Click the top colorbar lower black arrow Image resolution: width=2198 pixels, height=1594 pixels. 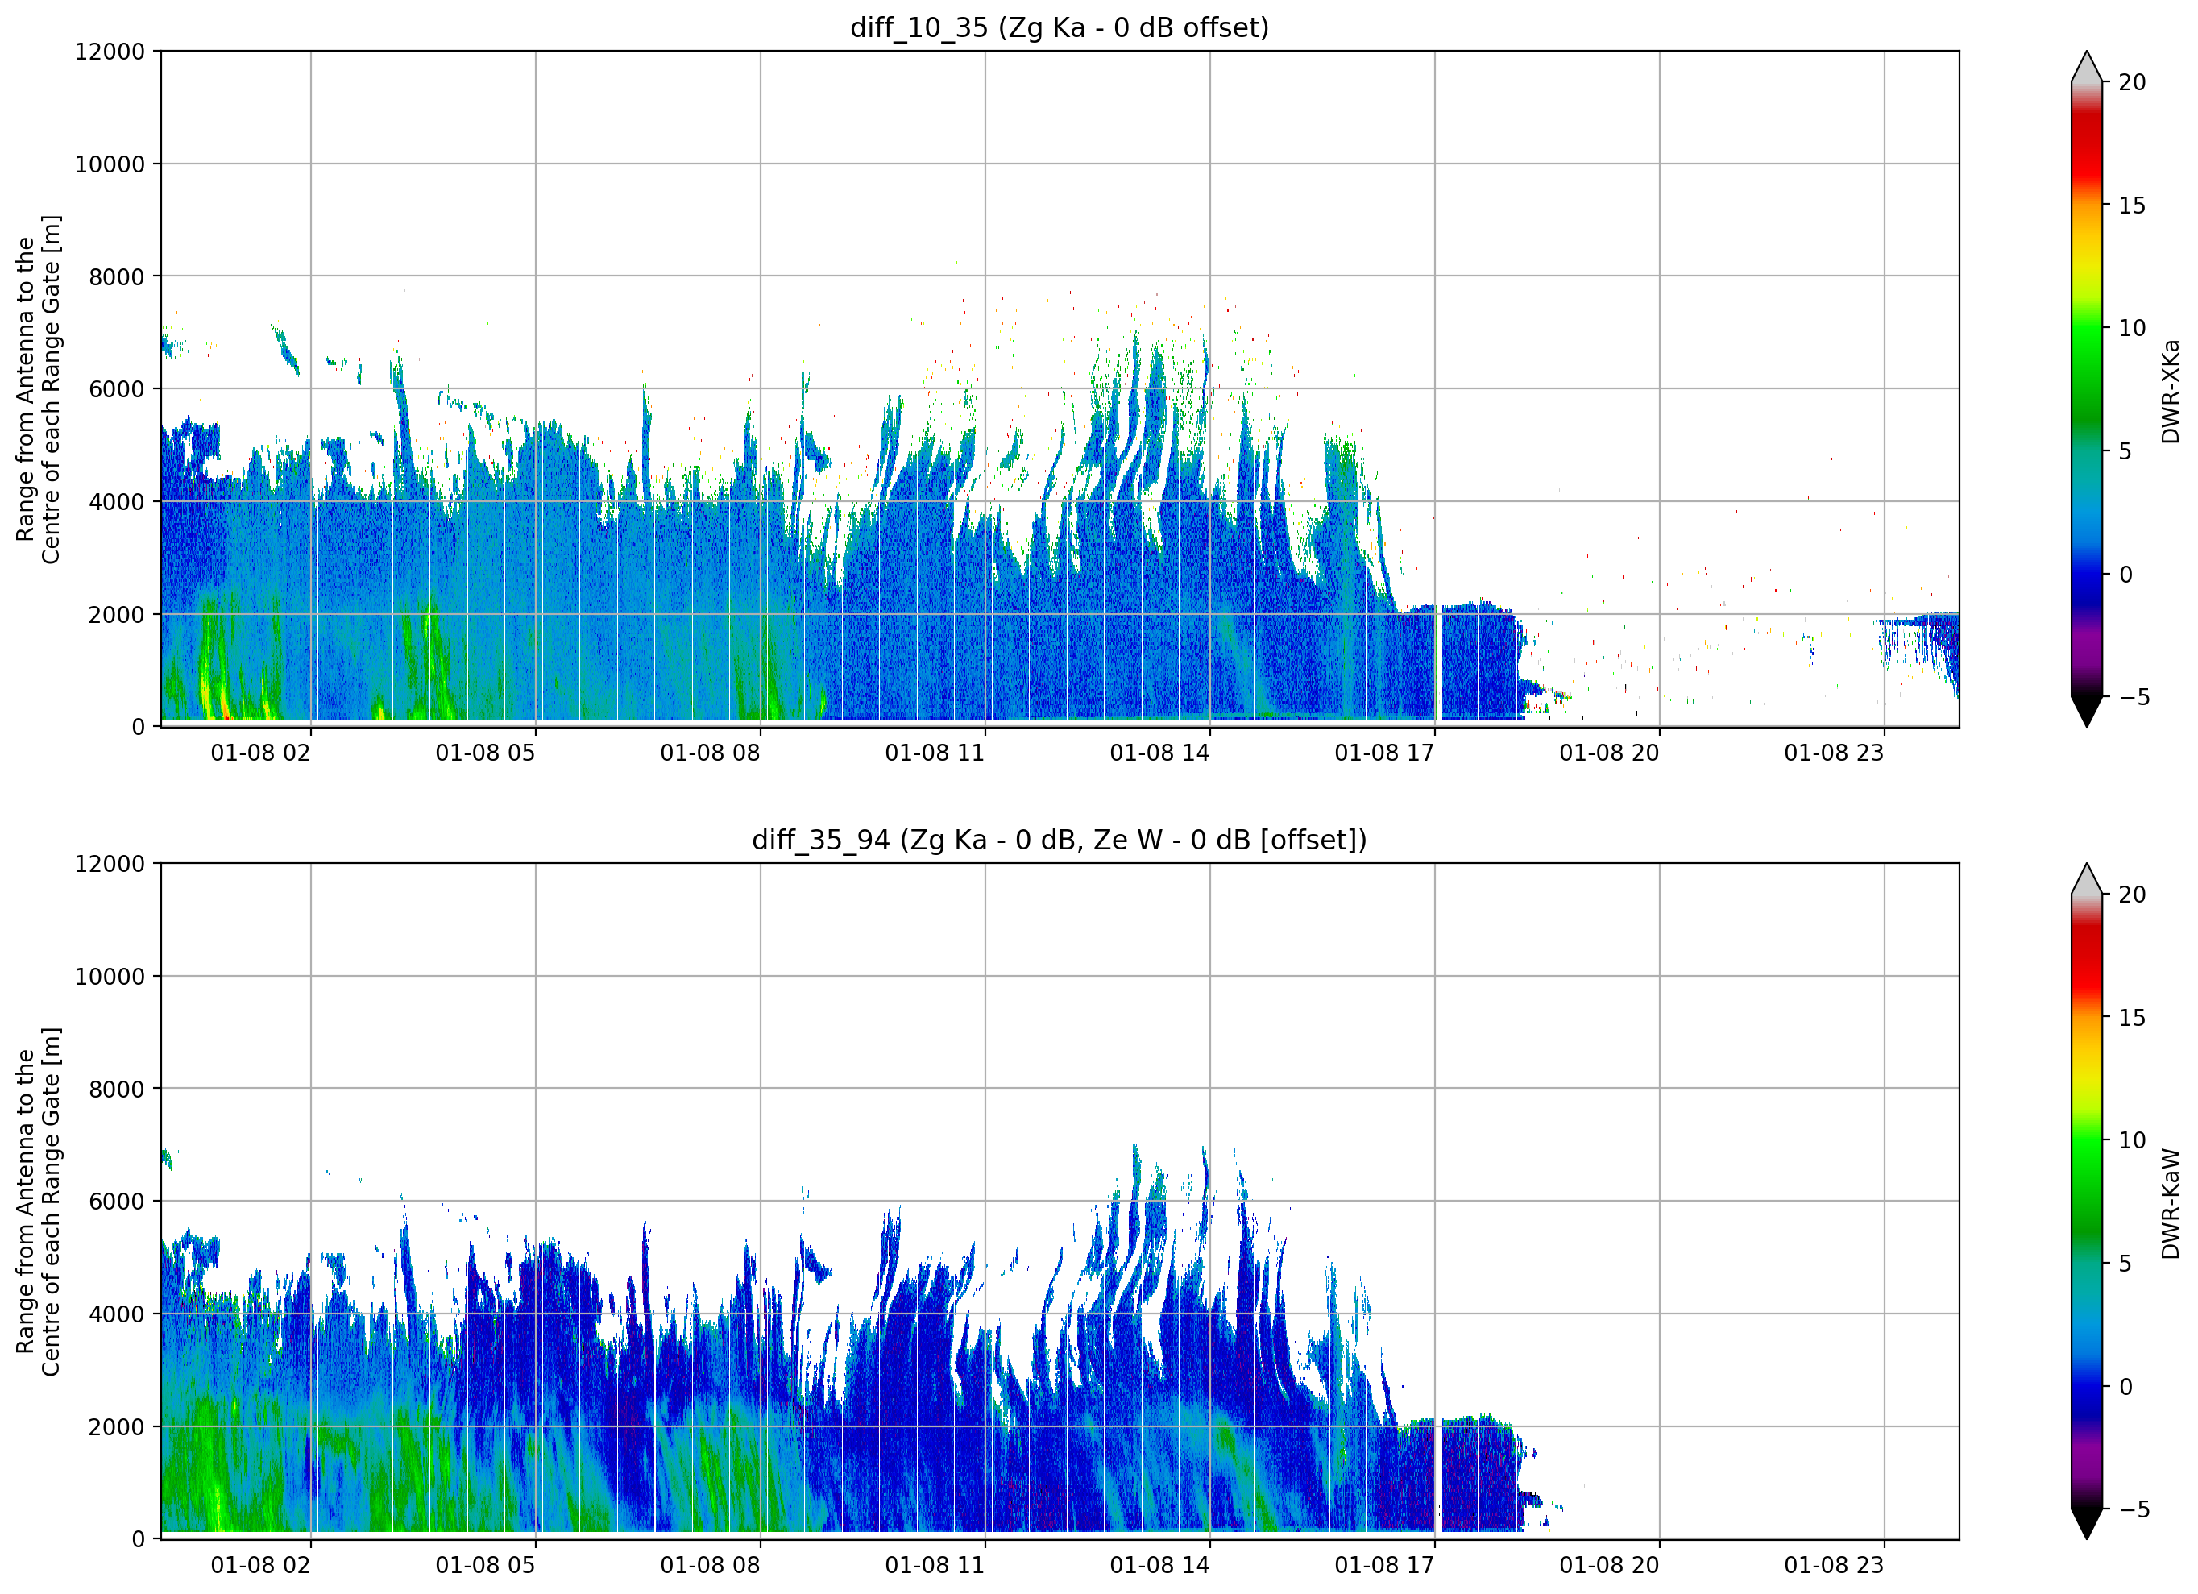coord(2087,711)
